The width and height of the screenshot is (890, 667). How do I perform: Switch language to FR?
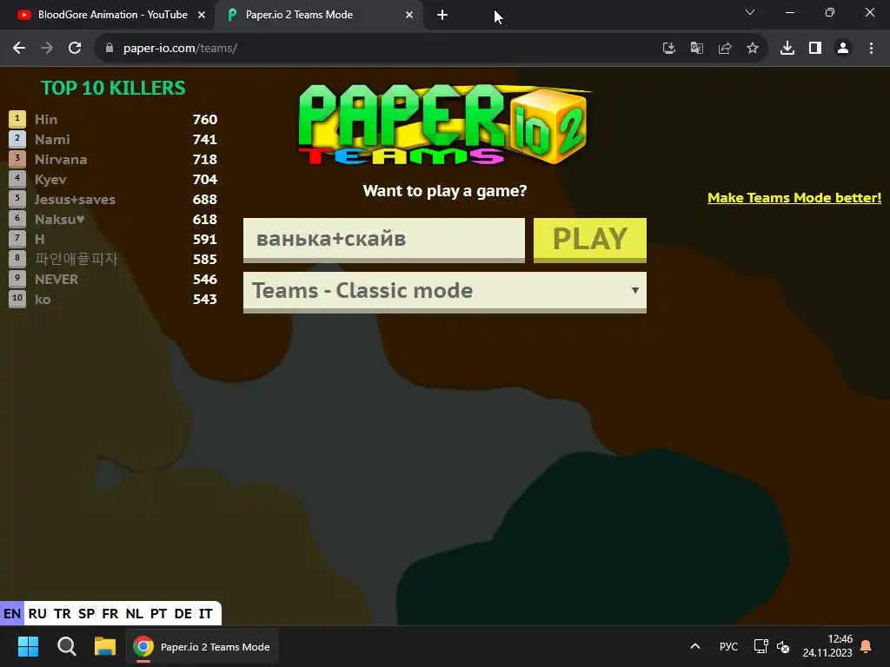click(x=110, y=614)
